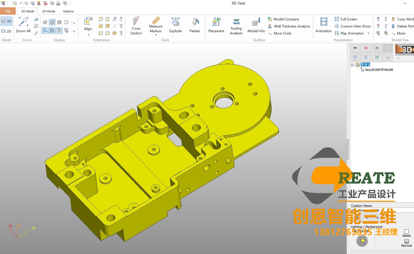414x254 pixels.
Task: Click Zoom All magnifier
Action: tap(23, 22)
